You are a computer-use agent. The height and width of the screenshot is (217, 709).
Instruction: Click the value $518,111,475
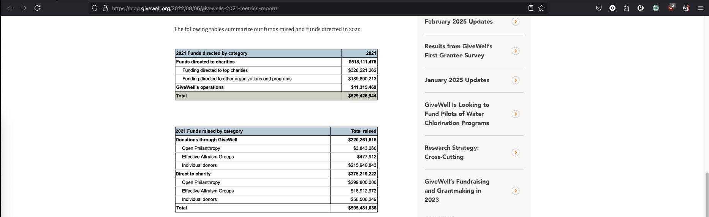click(x=362, y=62)
